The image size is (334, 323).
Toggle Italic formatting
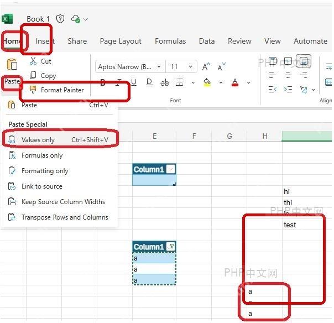119,82
